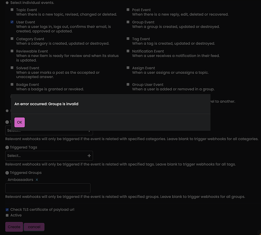Open the partially hidden categories select dropdown
Viewport: 261px width, 235px height.
[x=49, y=133]
